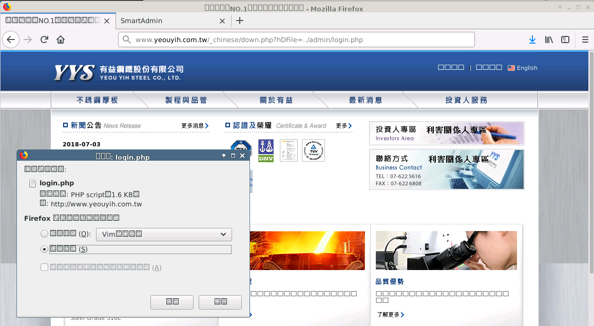Image resolution: width=594 pixels, height=326 pixels.
Task: Click the page vertical scrollbar
Action: tap(591, 163)
